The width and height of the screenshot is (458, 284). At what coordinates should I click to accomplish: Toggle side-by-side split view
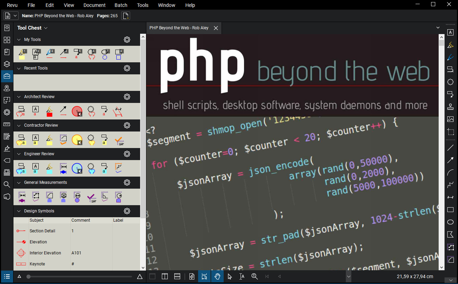click(165, 276)
